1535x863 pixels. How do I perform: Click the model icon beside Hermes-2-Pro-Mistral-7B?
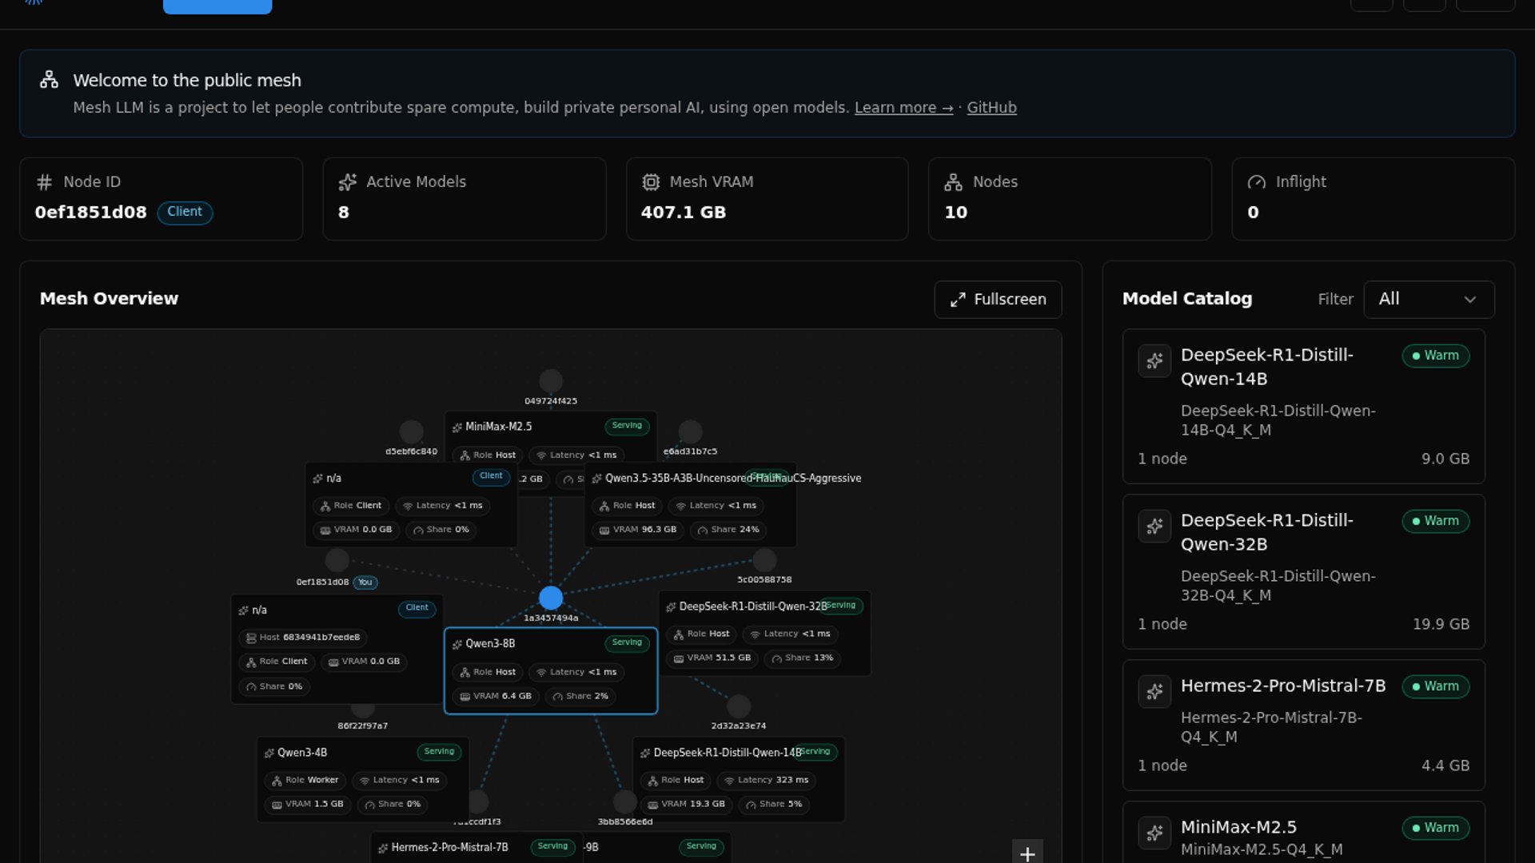pyautogui.click(x=1154, y=691)
